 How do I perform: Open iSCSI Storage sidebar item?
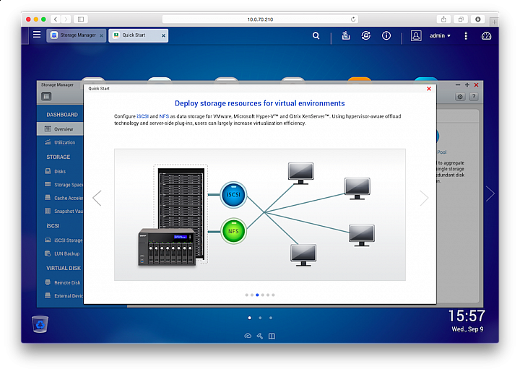point(60,240)
